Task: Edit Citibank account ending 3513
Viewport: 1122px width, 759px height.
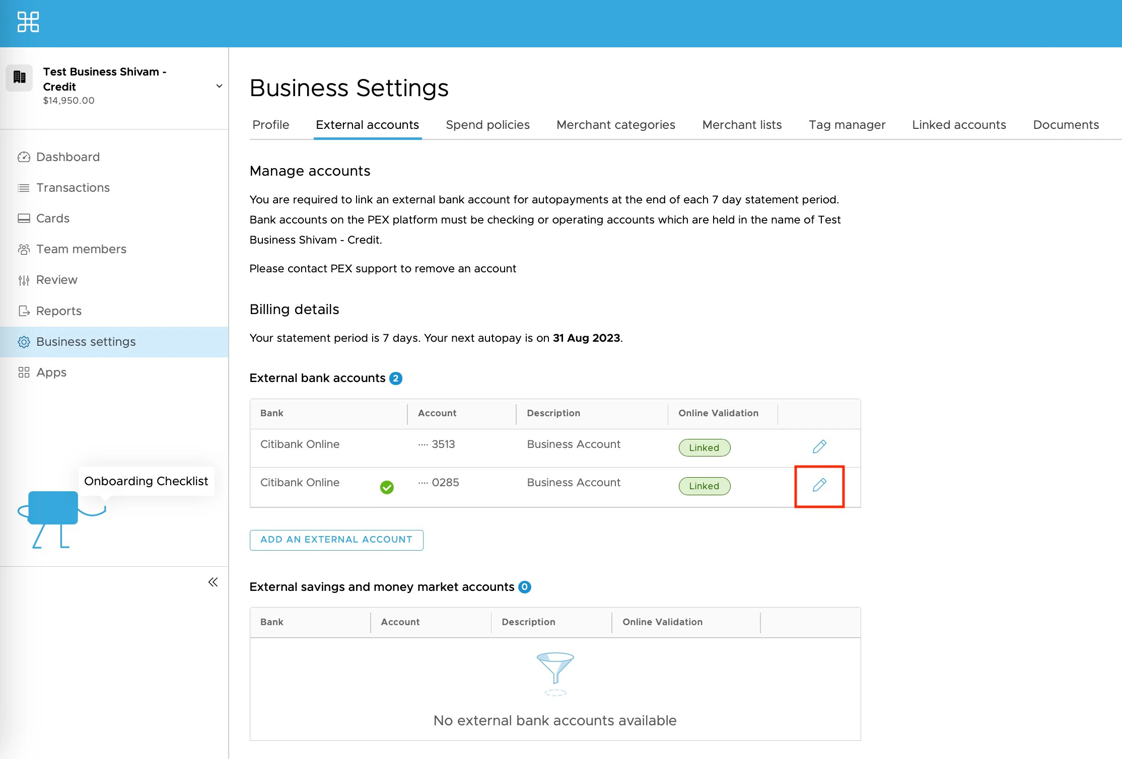Action: point(819,446)
